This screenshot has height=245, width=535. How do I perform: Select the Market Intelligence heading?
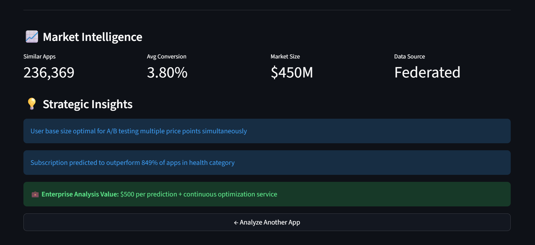92,37
